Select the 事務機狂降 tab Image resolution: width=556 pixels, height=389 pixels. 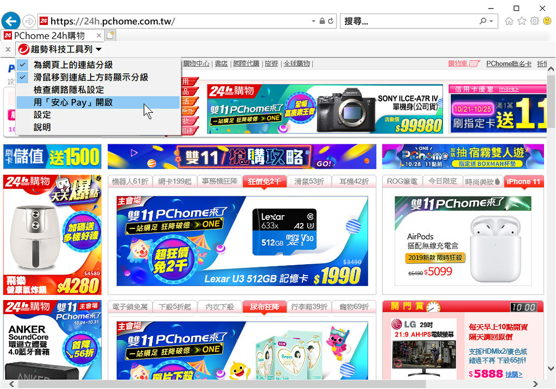tap(219, 181)
